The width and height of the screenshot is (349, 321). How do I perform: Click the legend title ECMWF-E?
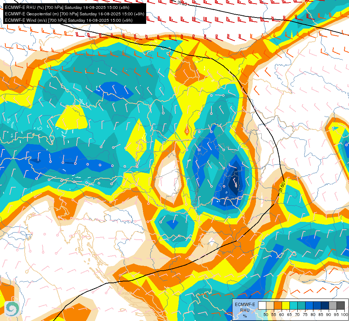coord(245,305)
